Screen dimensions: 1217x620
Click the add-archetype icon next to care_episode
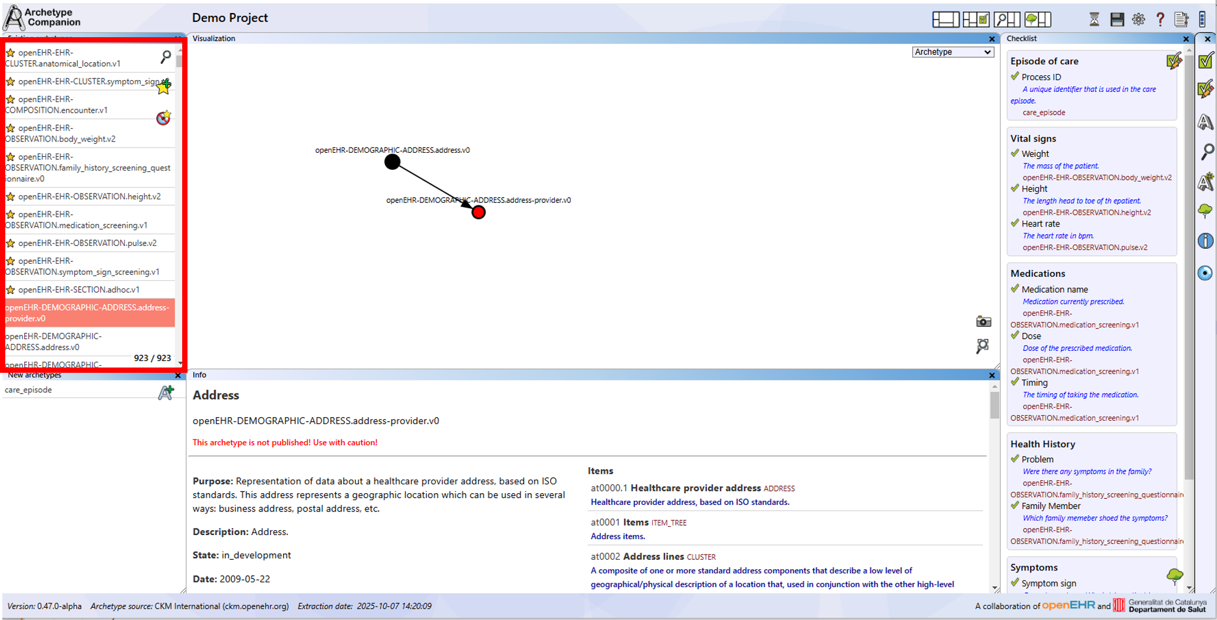click(166, 392)
